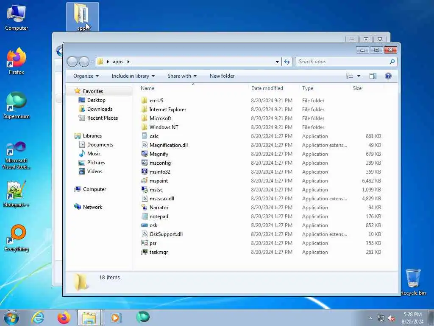Open Include in library dropdown
Screen dimensions: 434x326
tap(133, 76)
